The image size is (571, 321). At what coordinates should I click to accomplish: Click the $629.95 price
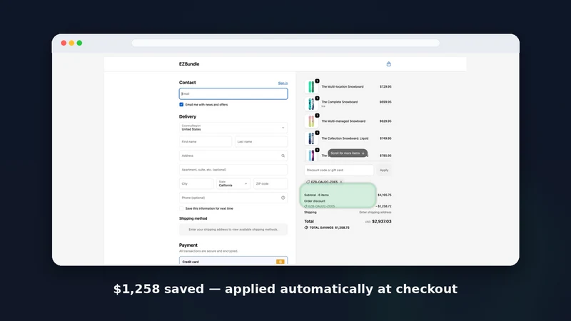click(385, 121)
